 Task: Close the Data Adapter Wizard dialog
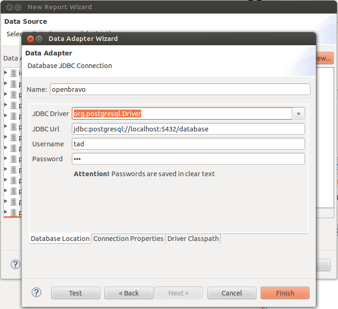tap(30, 39)
